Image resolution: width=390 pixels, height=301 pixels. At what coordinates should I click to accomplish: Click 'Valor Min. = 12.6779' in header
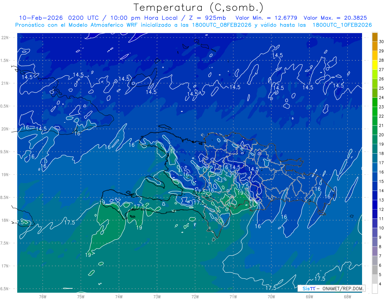coord(267,18)
